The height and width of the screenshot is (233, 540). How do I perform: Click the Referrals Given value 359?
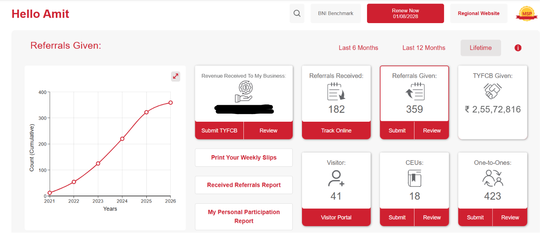414,109
